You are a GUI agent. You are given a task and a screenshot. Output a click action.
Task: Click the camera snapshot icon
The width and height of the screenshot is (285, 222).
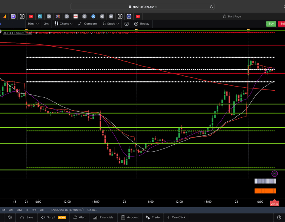click(x=127, y=24)
